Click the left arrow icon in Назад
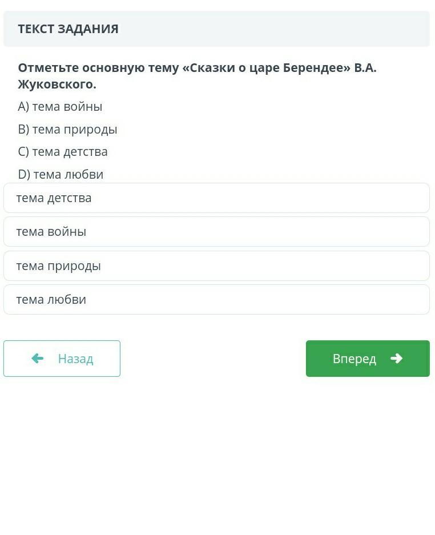Image resolution: width=435 pixels, height=535 pixels. [38, 359]
